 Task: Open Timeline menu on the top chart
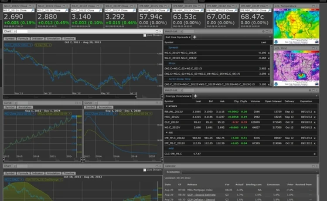pos(69,39)
